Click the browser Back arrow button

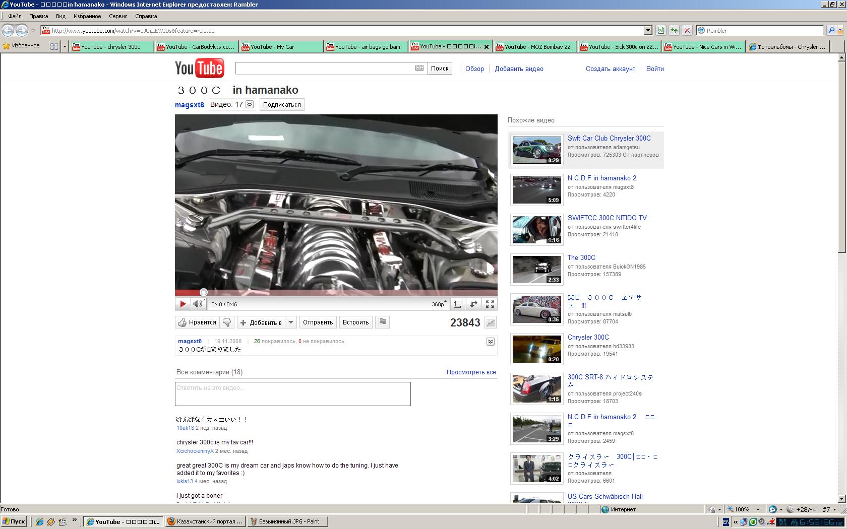tap(8, 30)
